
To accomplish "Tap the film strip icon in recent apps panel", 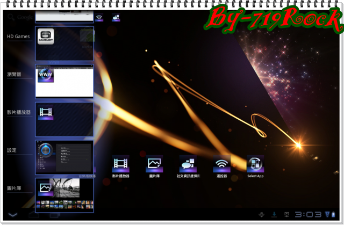I will [x=46, y=113].
